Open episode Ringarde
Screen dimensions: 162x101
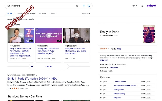117,98
